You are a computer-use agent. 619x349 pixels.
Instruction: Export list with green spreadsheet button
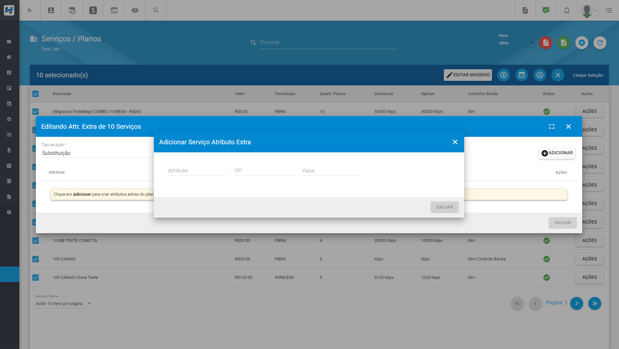click(564, 43)
